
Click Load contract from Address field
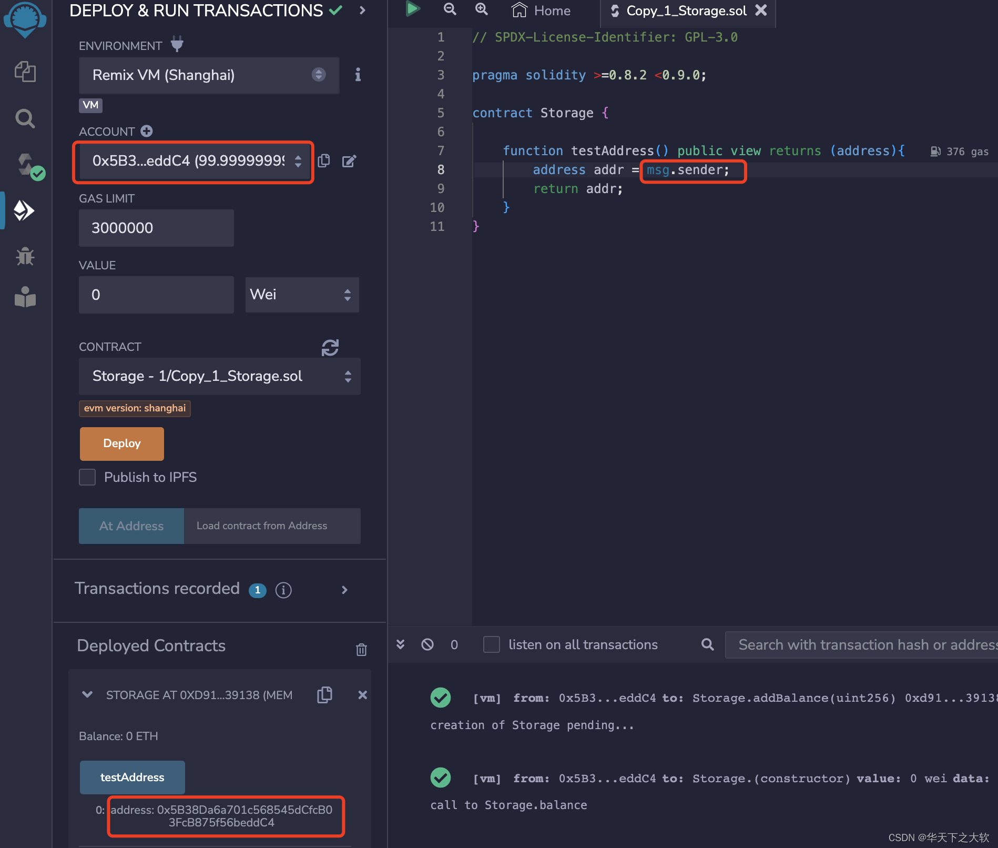click(272, 526)
